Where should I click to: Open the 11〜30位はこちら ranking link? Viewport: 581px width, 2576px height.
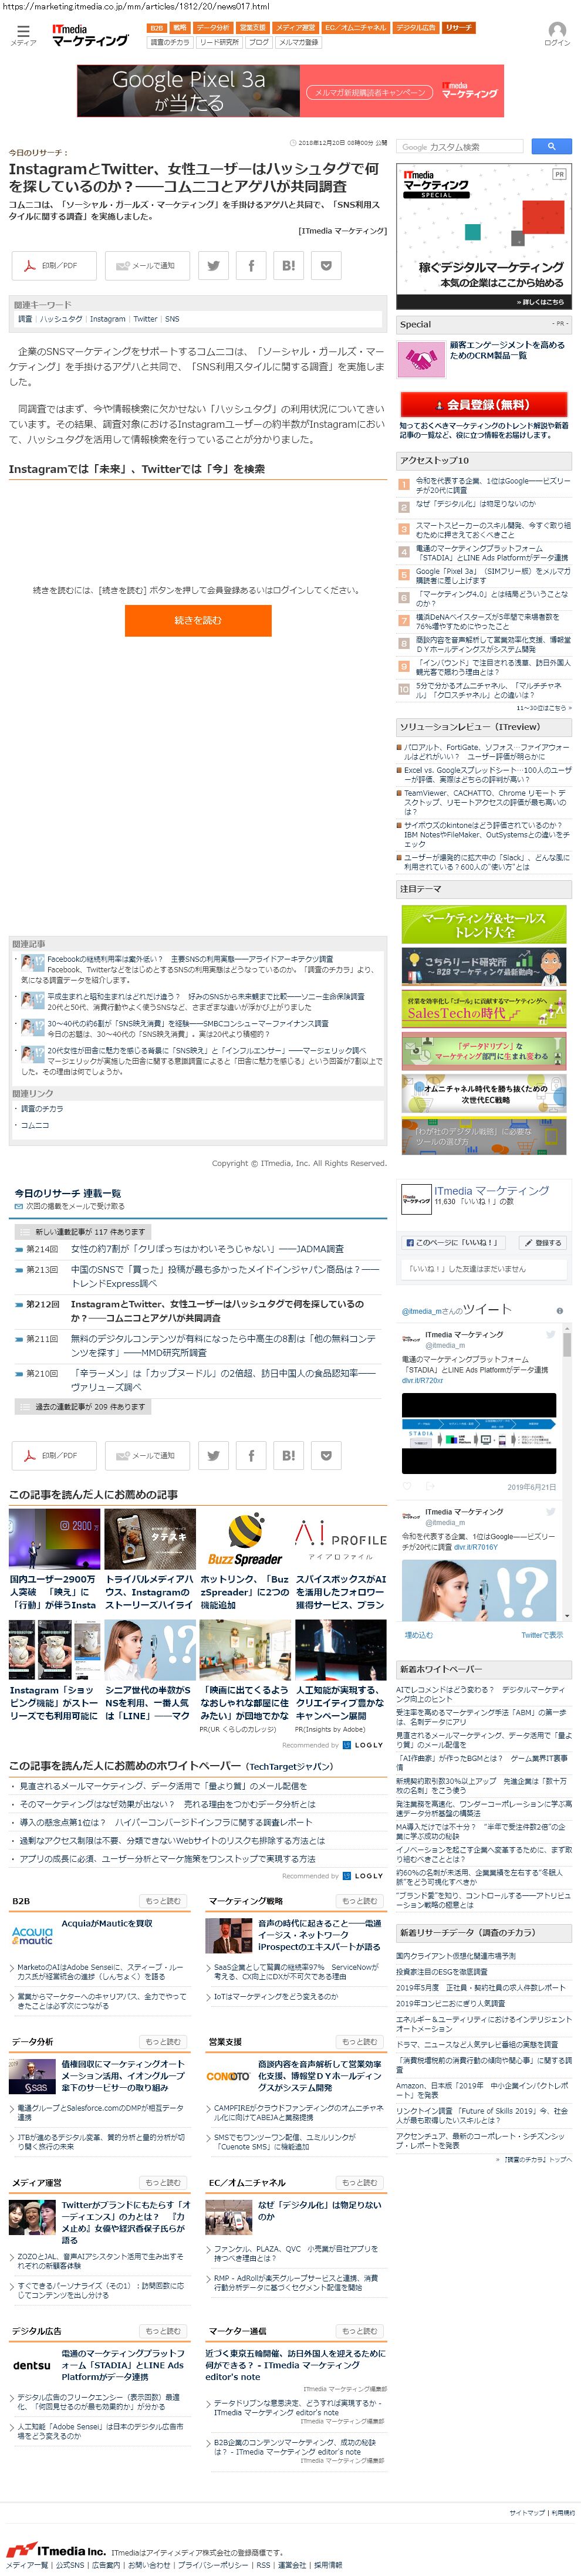[544, 707]
